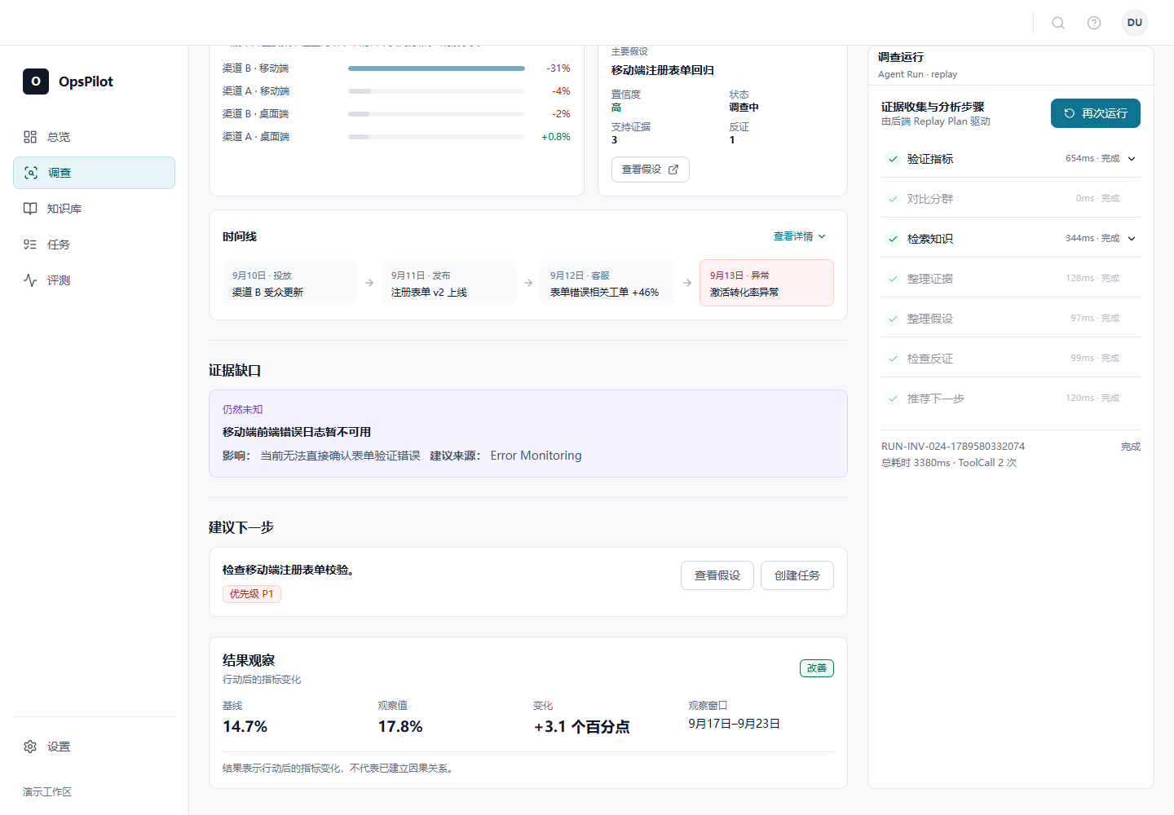1174x815 pixels.
Task: Click 演示工作区 at sidebar bottom
Action: [47, 792]
